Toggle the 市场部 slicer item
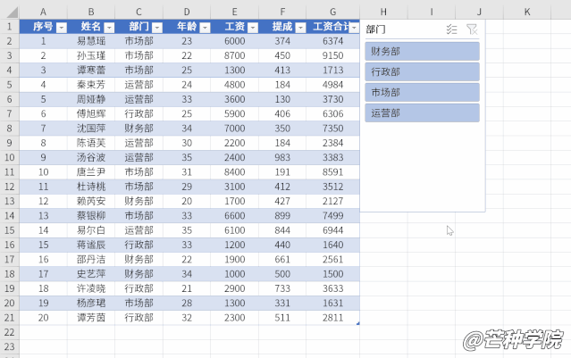The height and width of the screenshot is (358, 571). [x=422, y=92]
